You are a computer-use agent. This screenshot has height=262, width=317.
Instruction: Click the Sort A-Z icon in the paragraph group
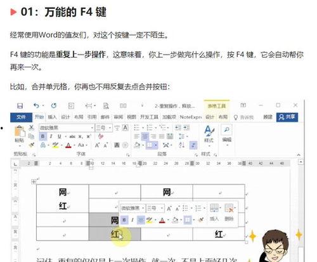[182, 145]
